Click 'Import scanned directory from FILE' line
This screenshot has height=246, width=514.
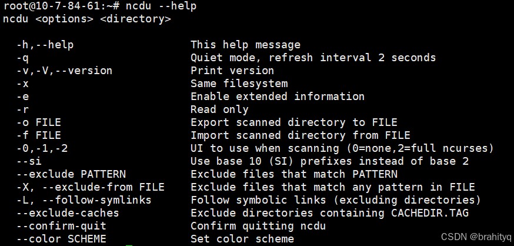pyautogui.click(x=301, y=135)
